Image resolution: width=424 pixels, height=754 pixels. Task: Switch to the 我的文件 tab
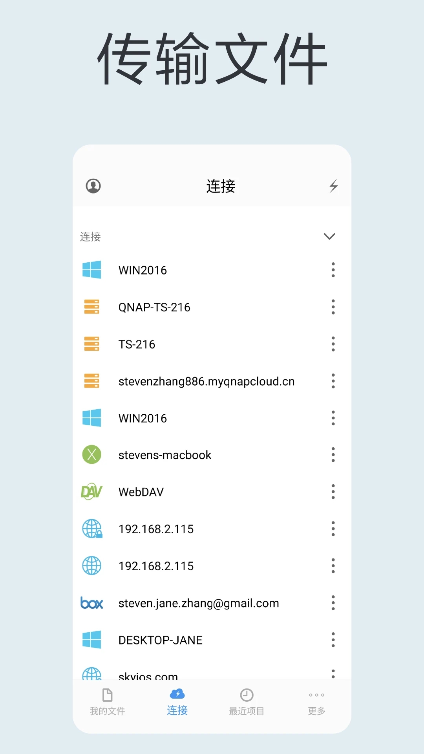click(x=107, y=702)
